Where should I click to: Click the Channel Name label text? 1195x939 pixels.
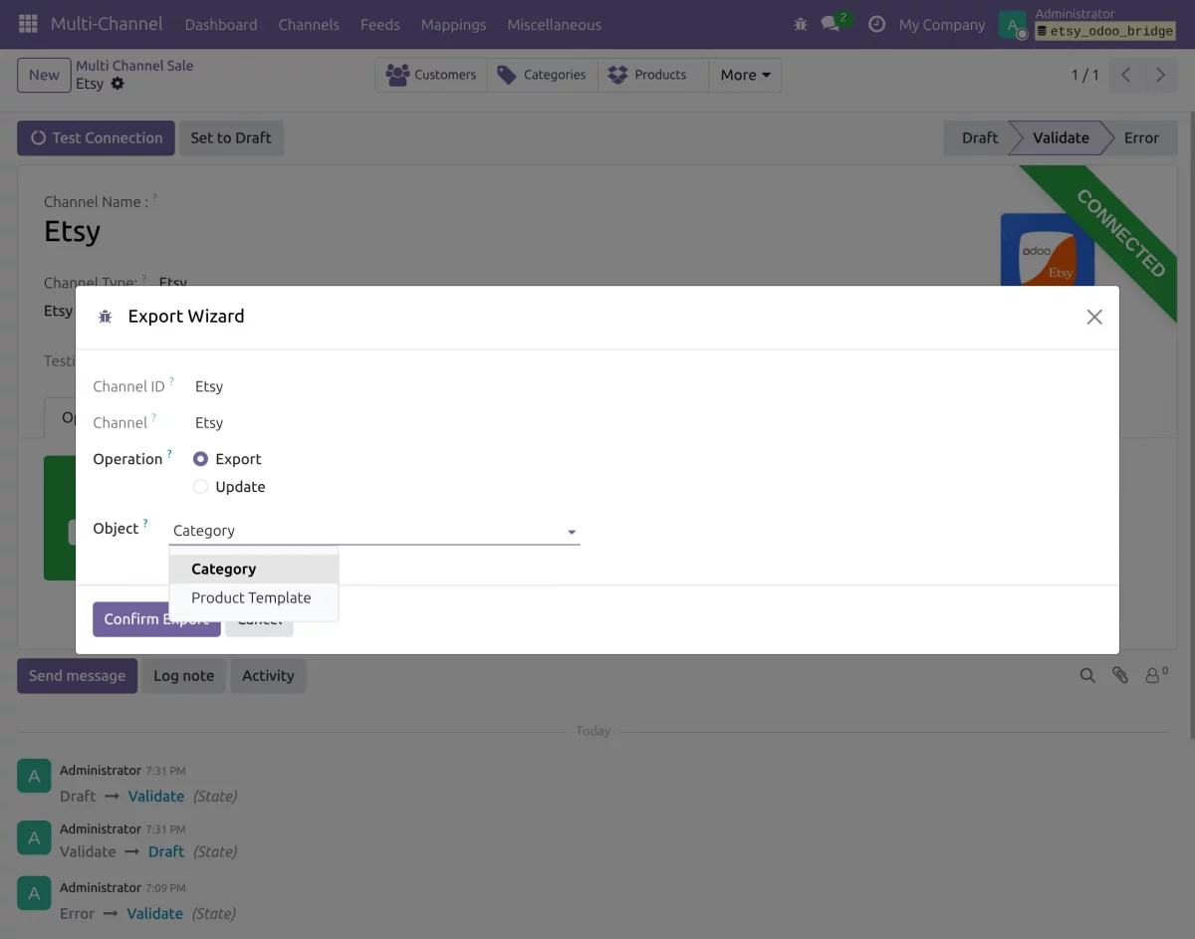(x=96, y=202)
